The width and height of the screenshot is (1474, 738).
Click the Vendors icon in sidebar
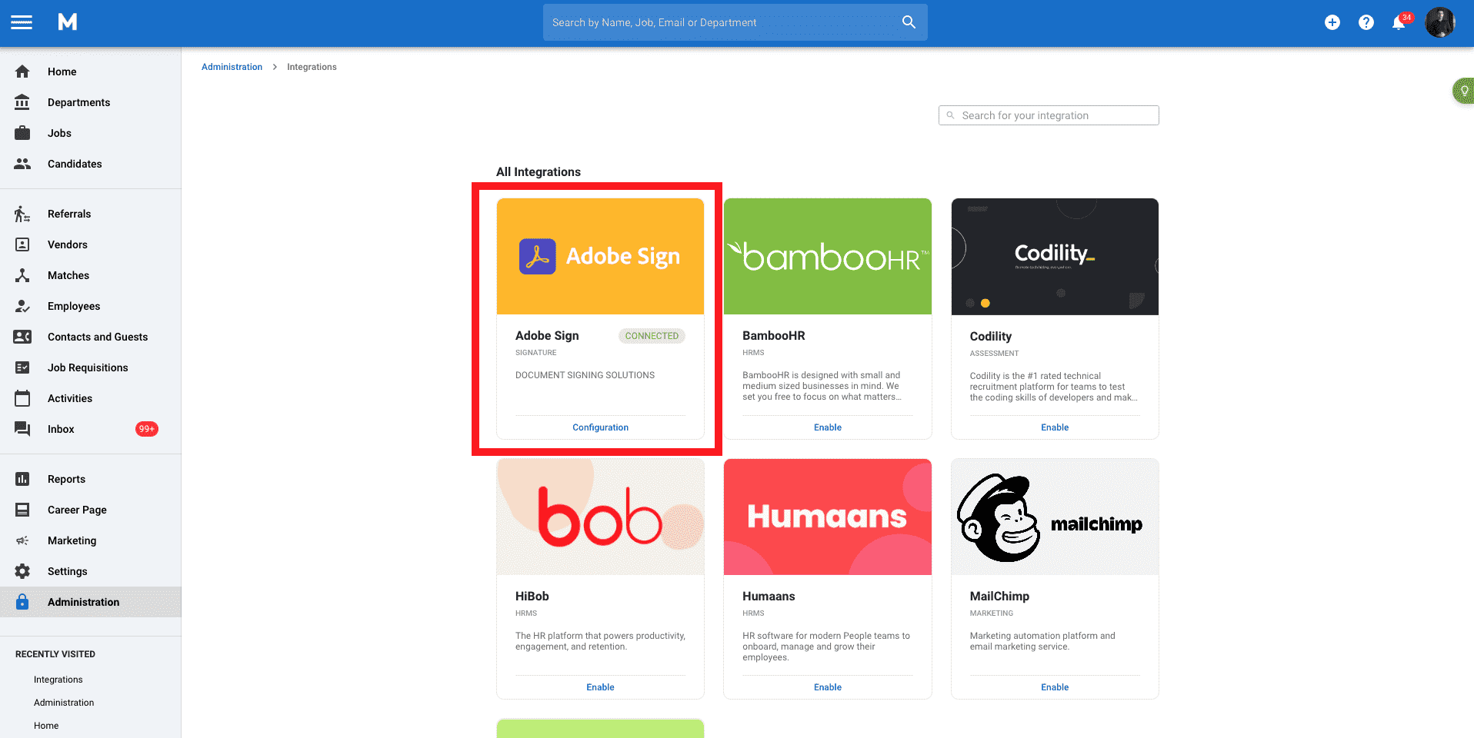(22, 244)
